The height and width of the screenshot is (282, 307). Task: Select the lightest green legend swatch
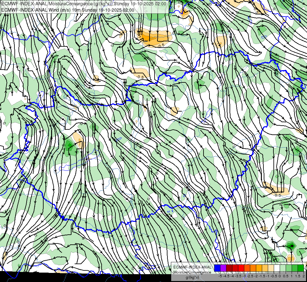(x=283, y=268)
